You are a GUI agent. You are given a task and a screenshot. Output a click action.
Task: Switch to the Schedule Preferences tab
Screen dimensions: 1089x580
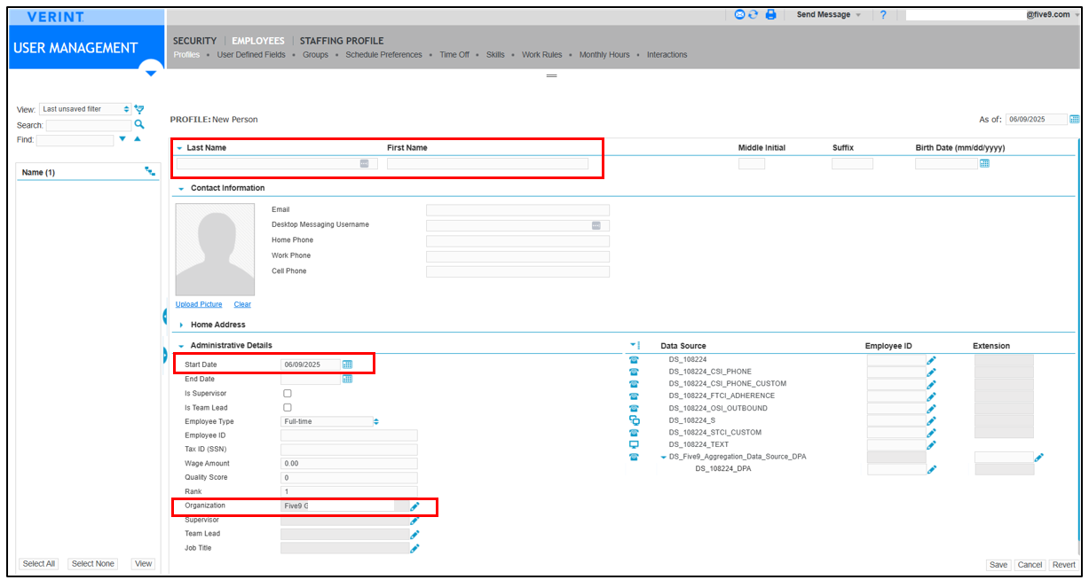[383, 55]
